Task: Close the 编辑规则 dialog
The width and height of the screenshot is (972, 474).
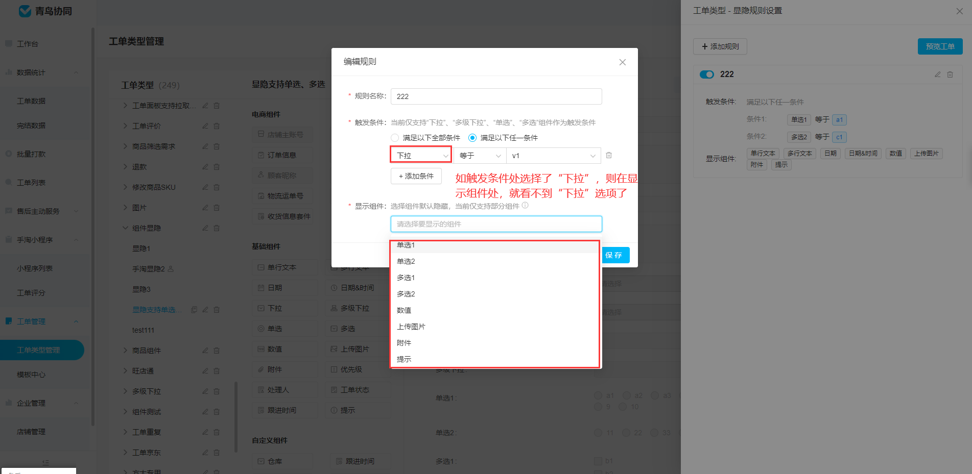Action: point(622,62)
